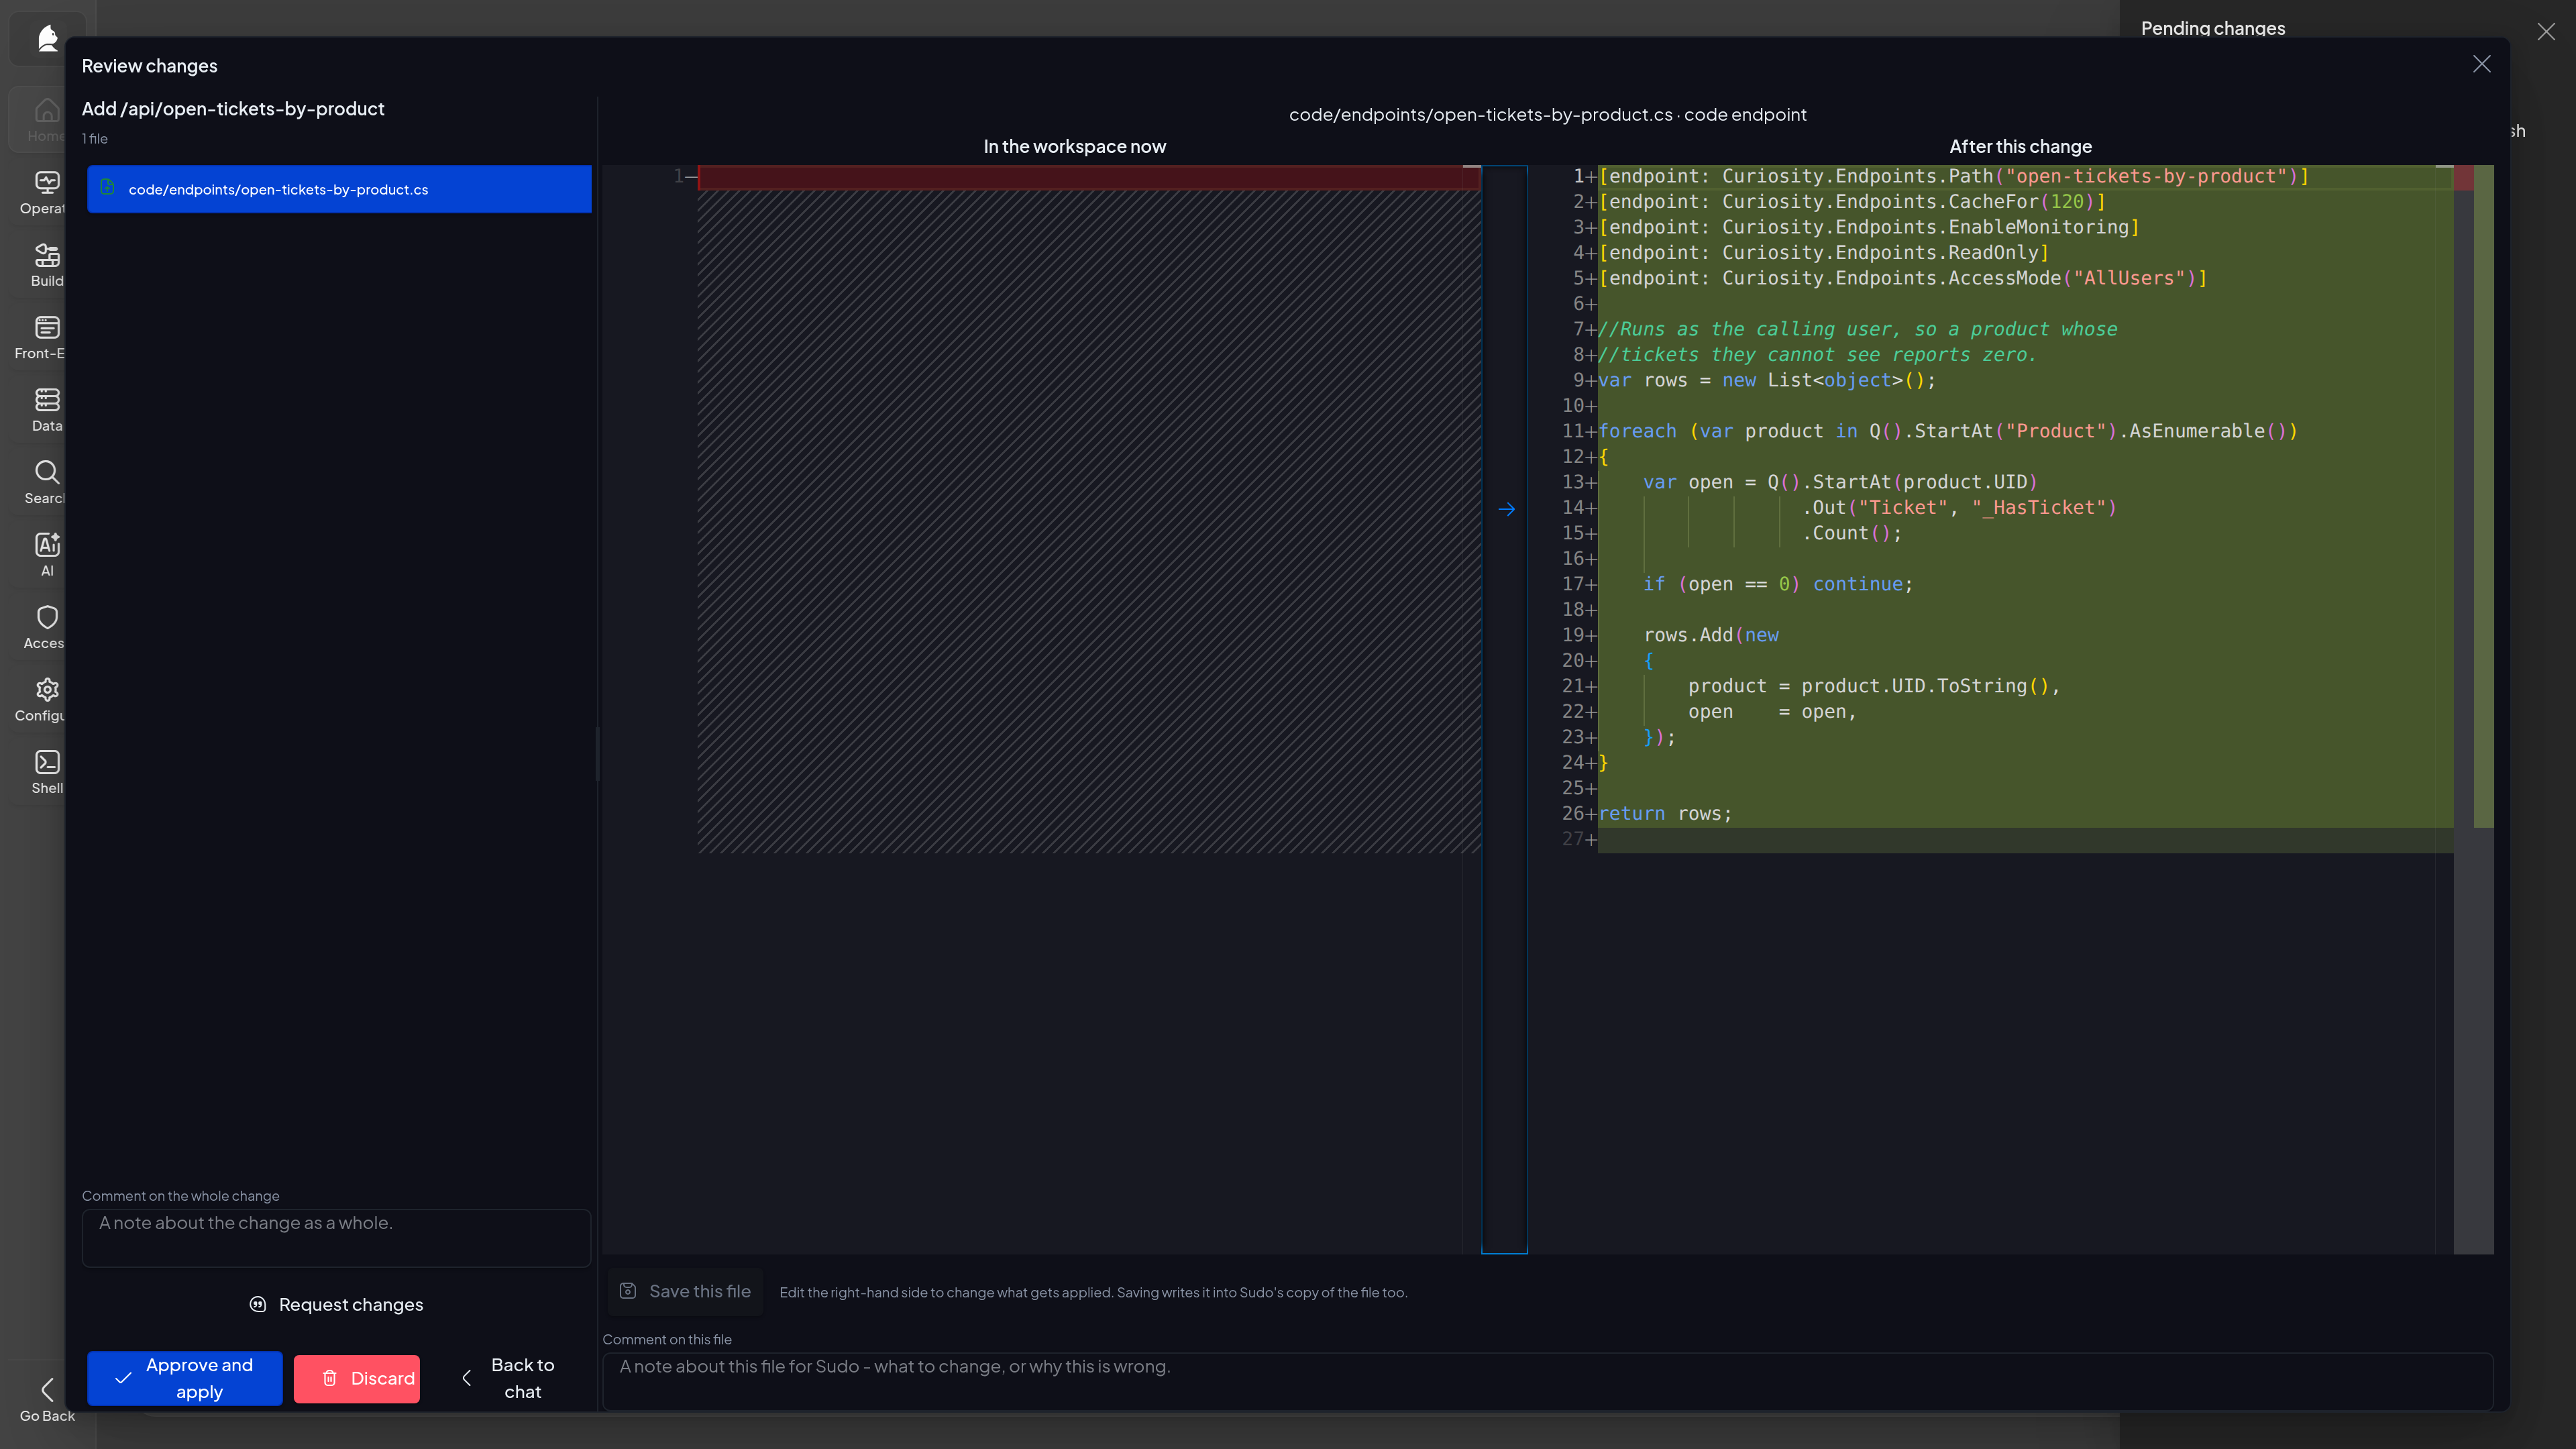Screen dimensions: 2576x1449
Task: Open the Operations monitor sidebar icon
Action: coord(47,182)
